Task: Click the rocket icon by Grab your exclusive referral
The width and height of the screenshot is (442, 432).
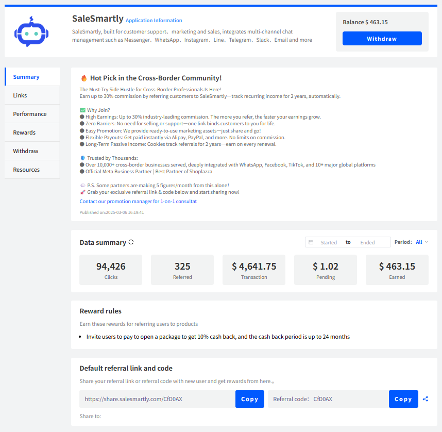Action: [82, 192]
